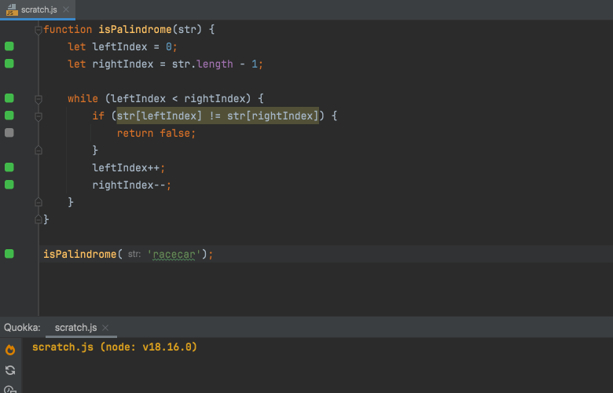
Task: Click the leftIndex++ statement
Action: tap(129, 167)
